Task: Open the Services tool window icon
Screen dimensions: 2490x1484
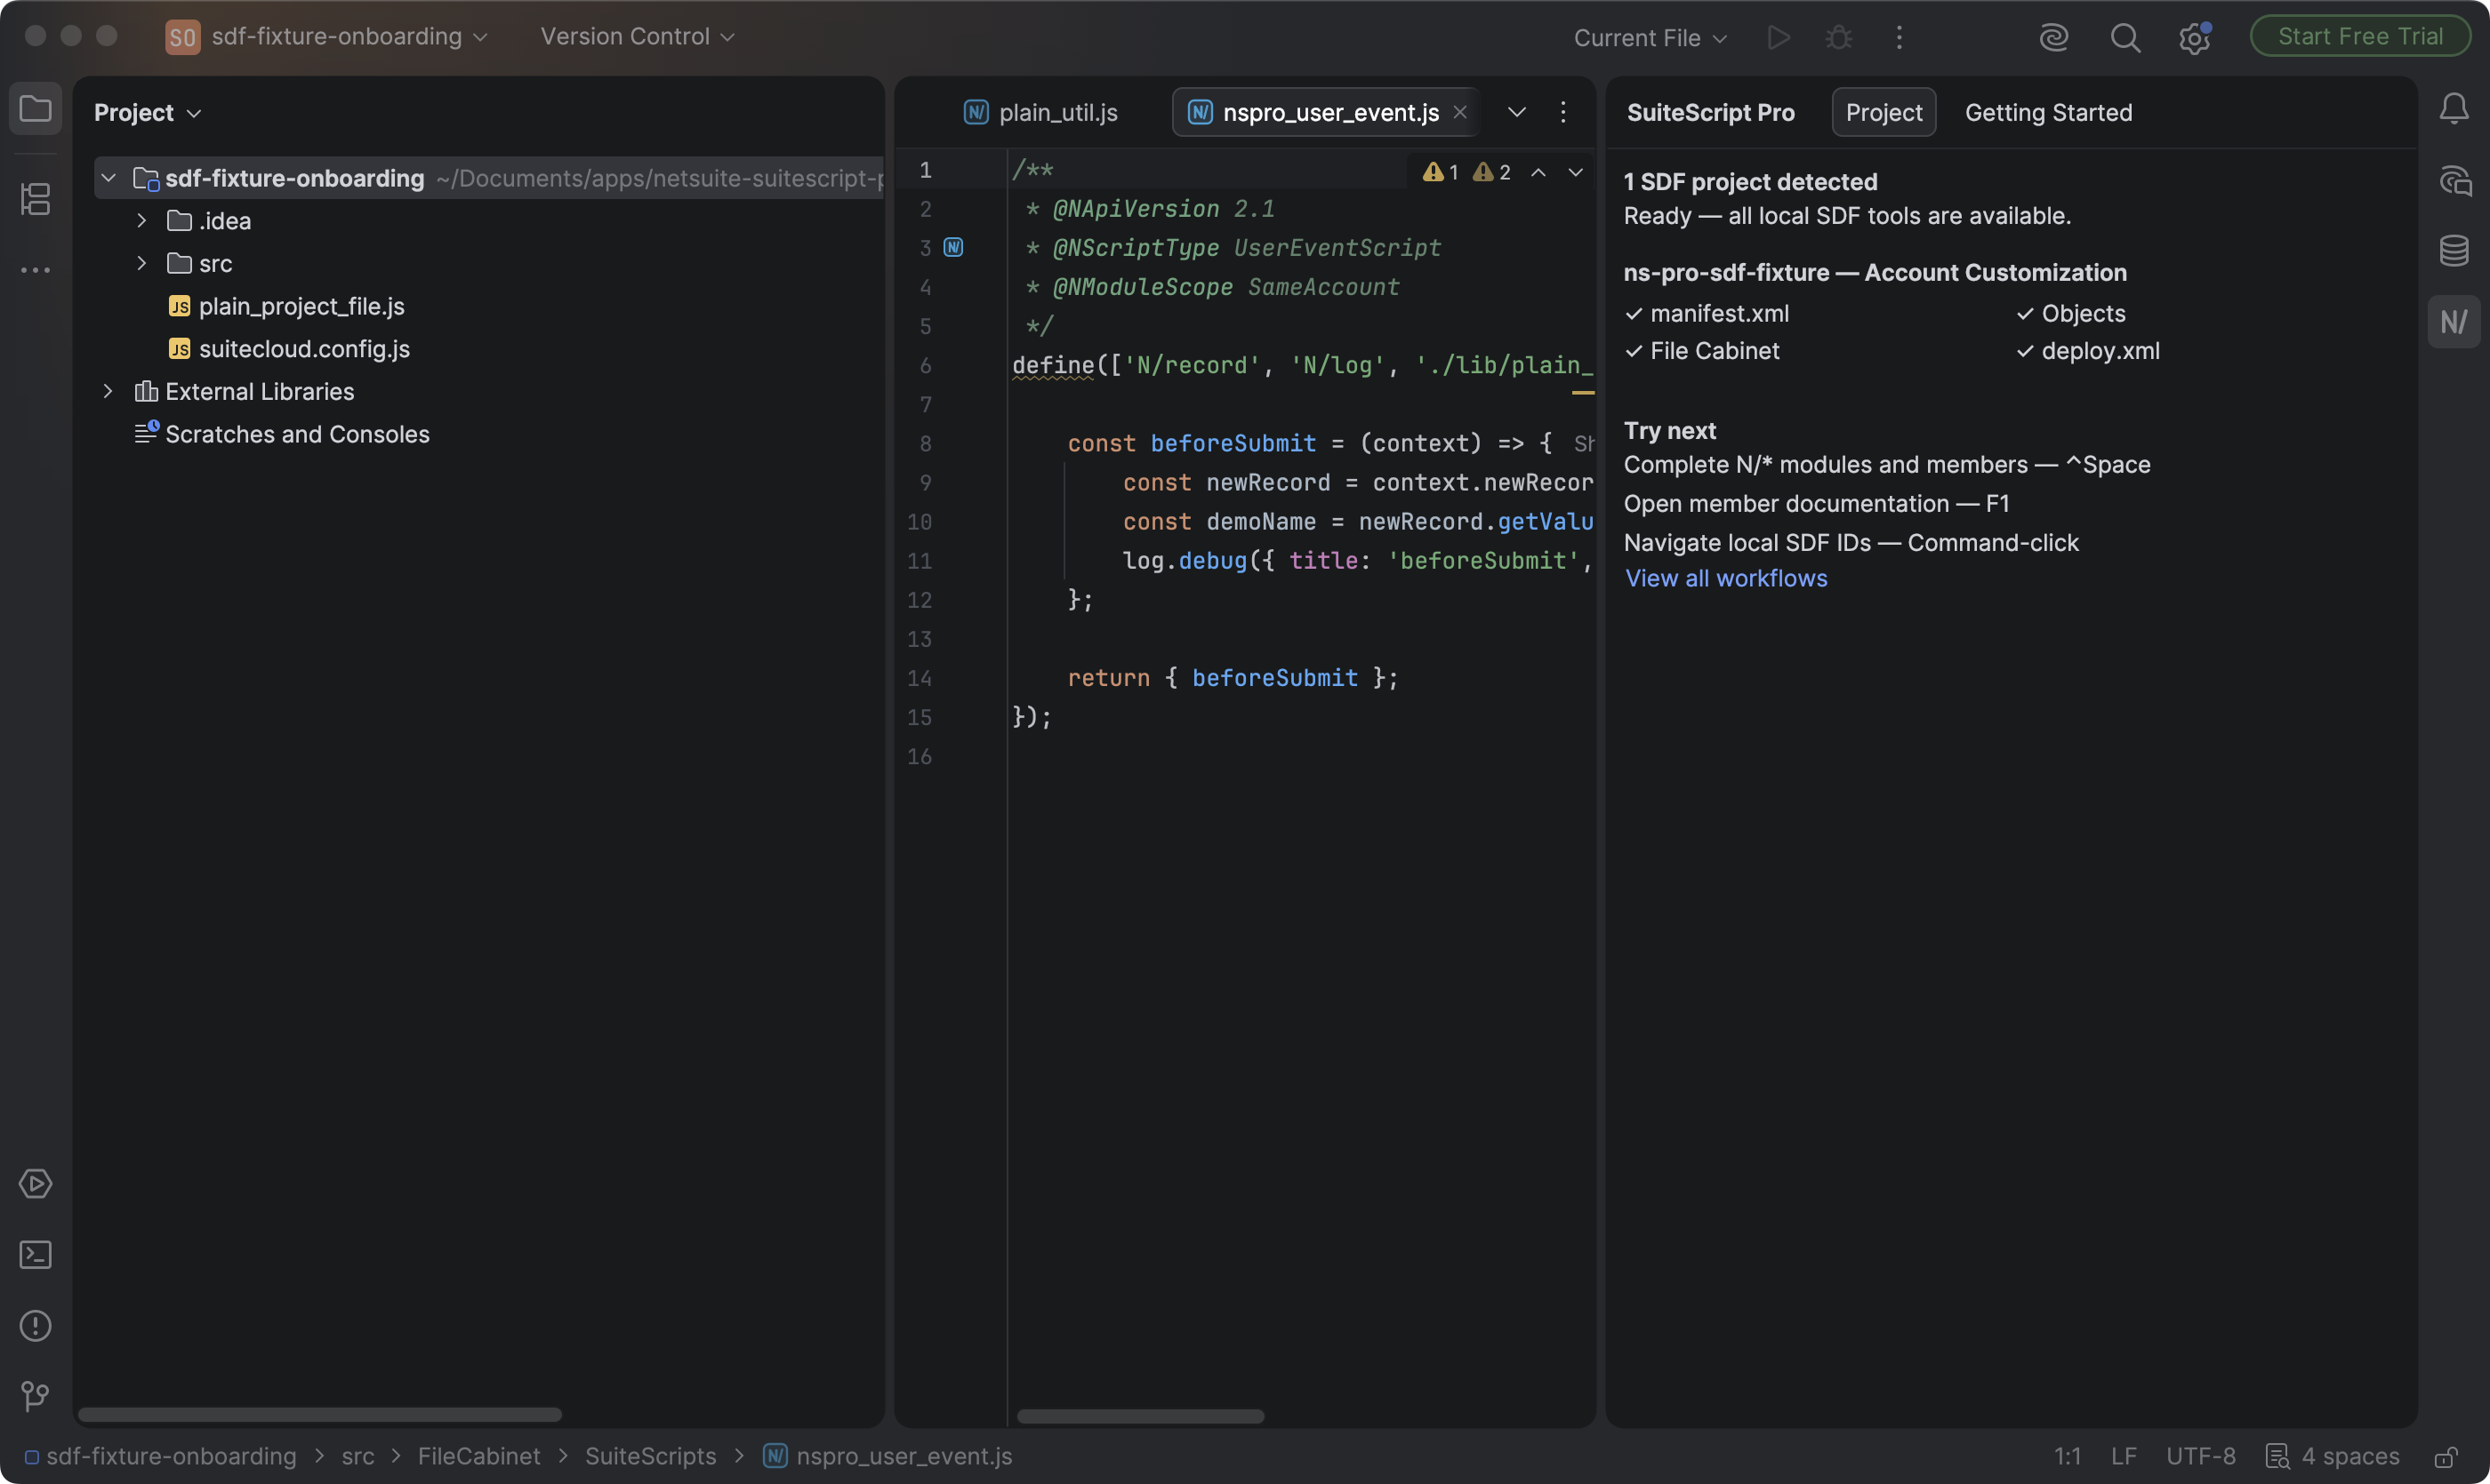Action: (x=36, y=1184)
